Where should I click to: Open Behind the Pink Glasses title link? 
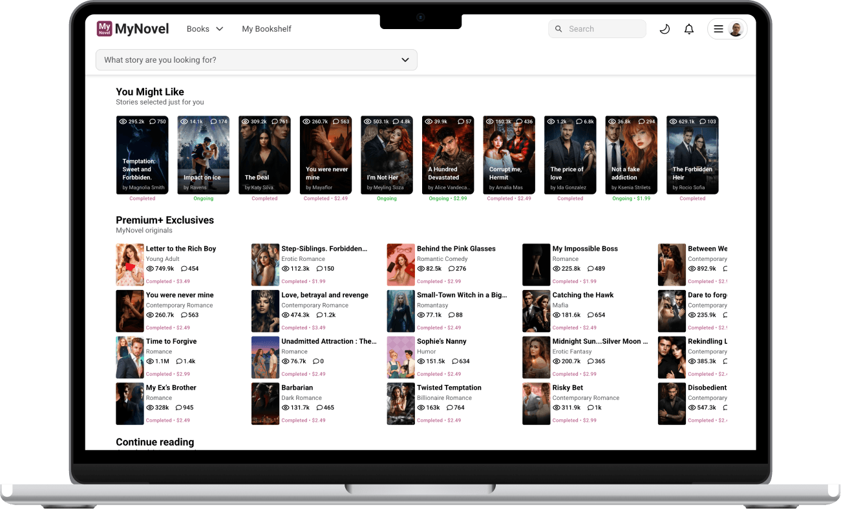coord(456,249)
